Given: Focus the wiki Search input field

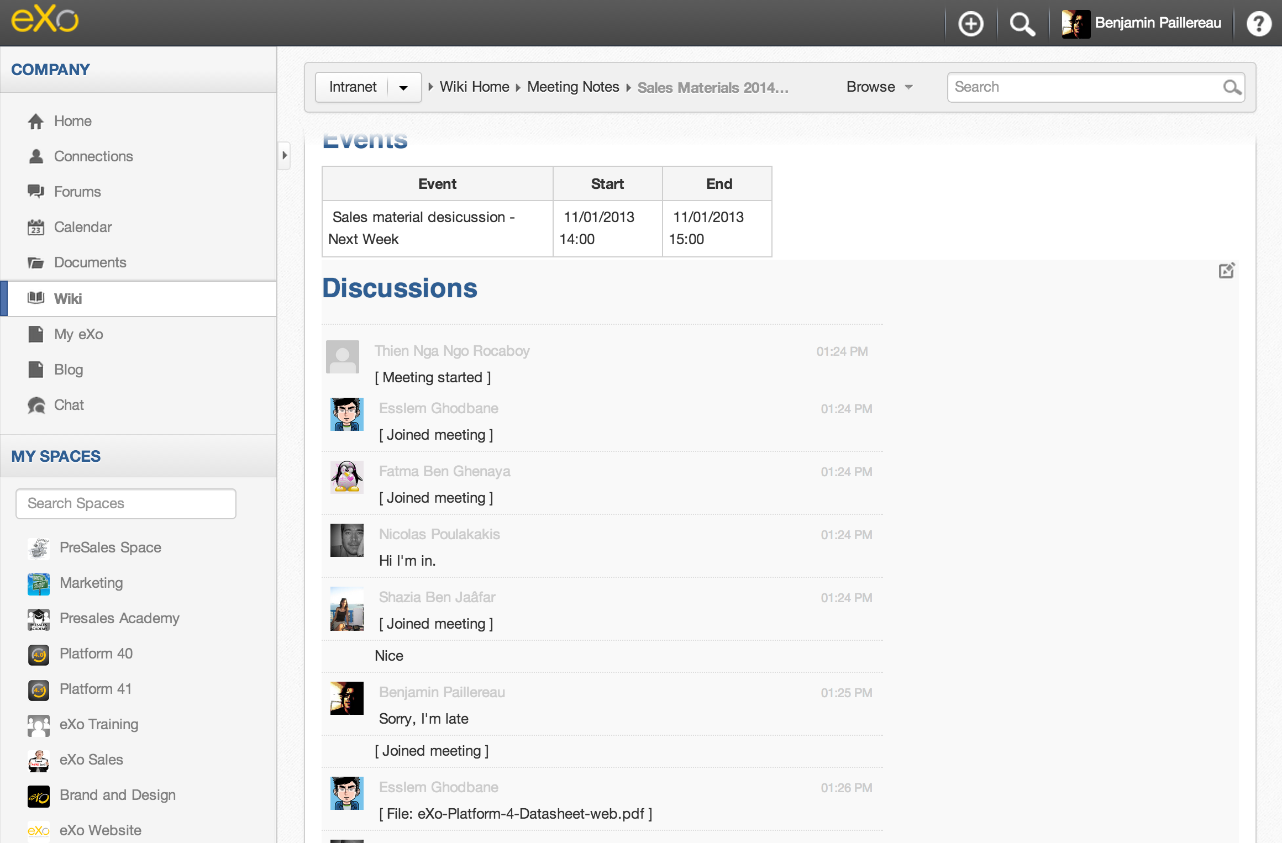Looking at the screenshot, I should coord(1096,87).
